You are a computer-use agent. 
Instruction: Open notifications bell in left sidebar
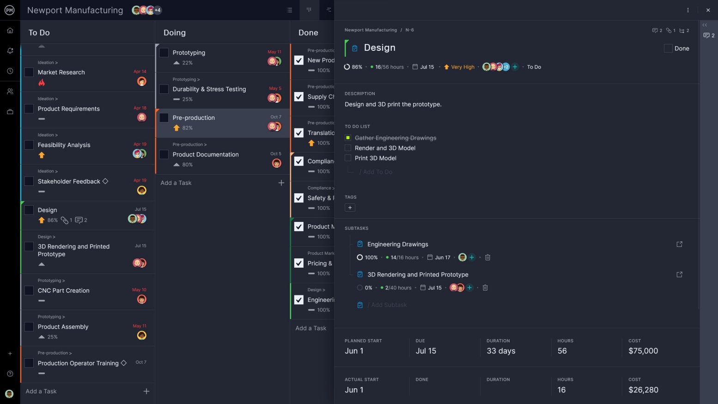pyautogui.click(x=10, y=51)
